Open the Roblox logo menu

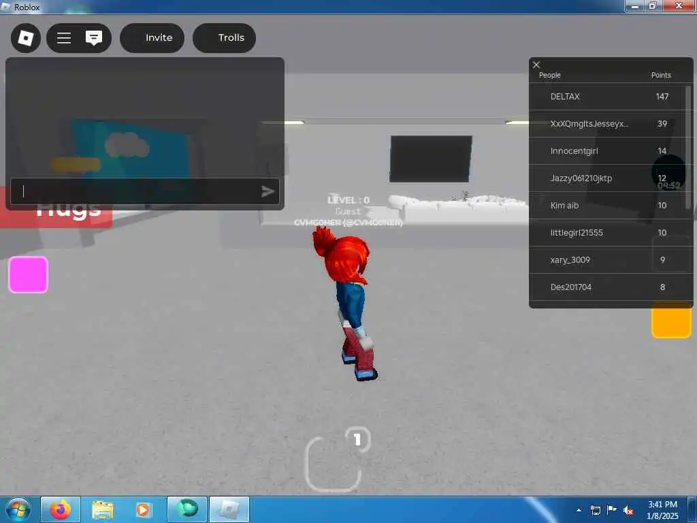click(26, 38)
